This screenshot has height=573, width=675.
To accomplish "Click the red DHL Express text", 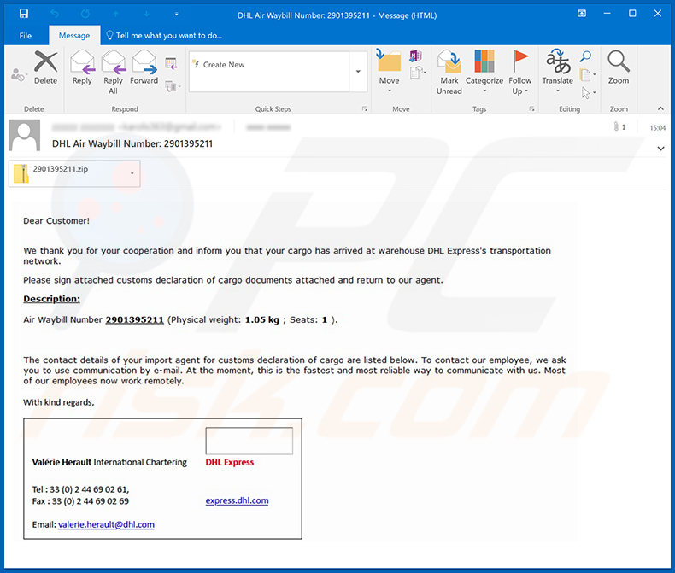I will [x=230, y=462].
